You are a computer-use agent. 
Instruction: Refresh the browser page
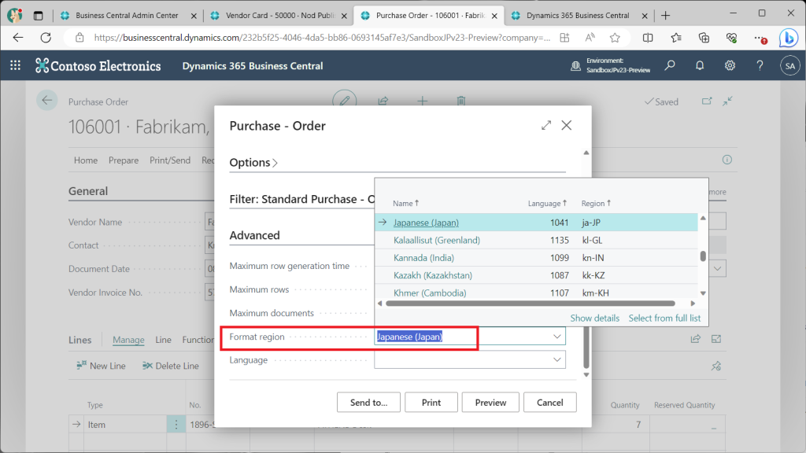(x=46, y=38)
